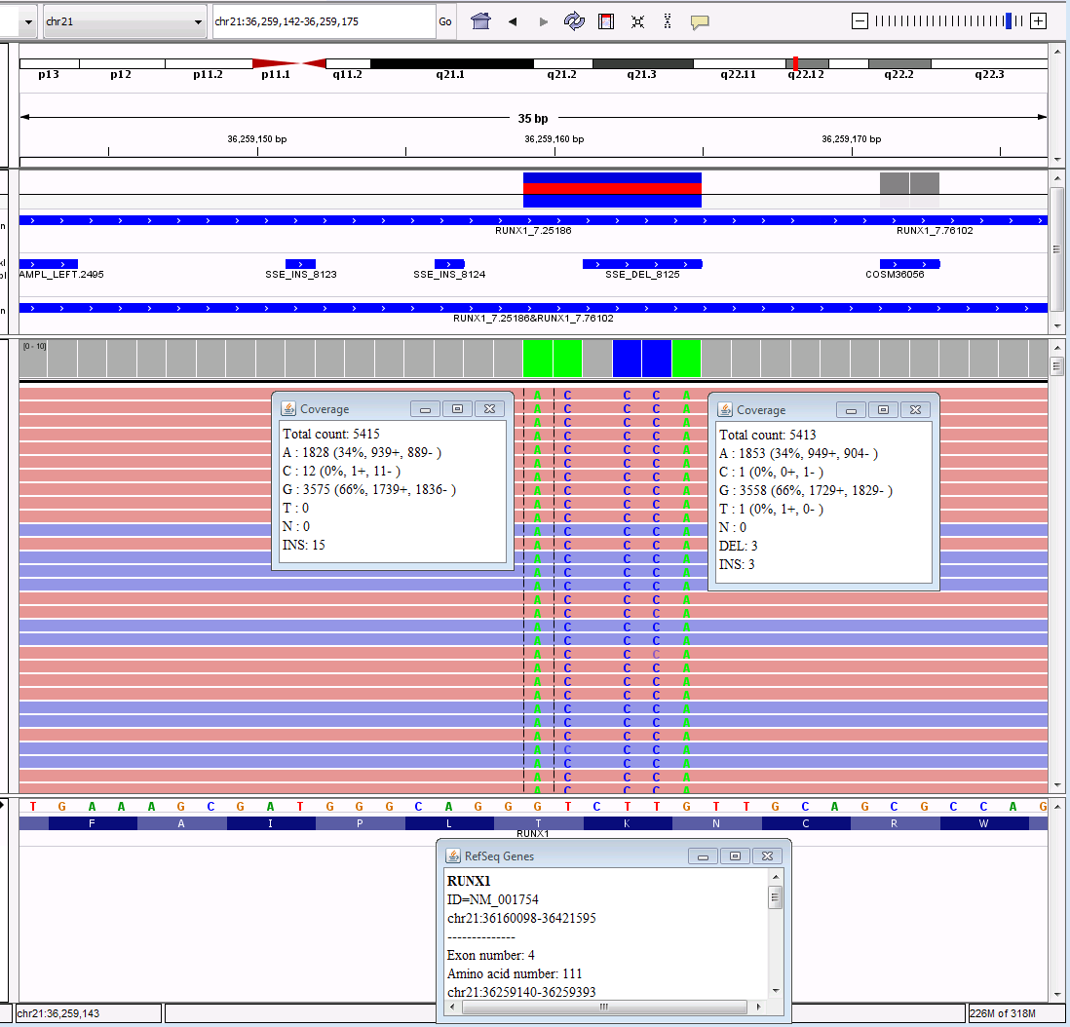Click the q21.3 cytoband on ideogram

point(642,63)
